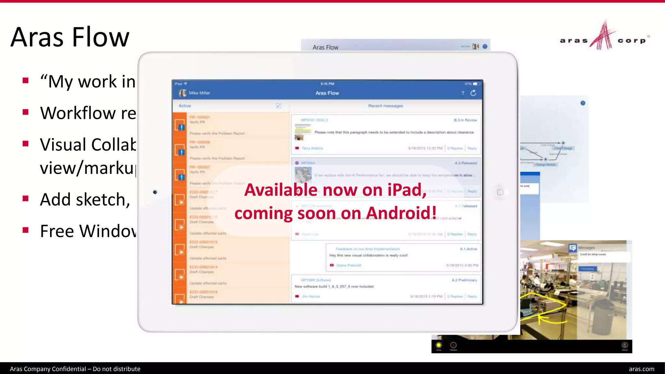Tap the ECO-00001014 workflow play icon
Screen dimensions: 665x374
coord(180,275)
